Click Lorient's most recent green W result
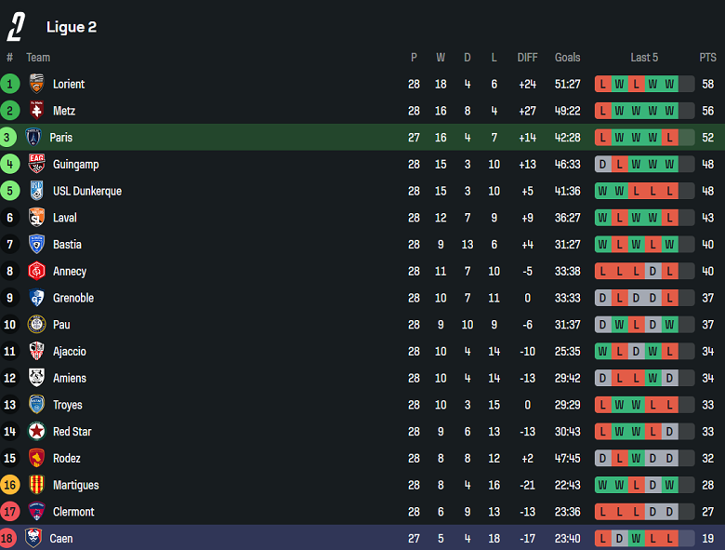 [669, 84]
